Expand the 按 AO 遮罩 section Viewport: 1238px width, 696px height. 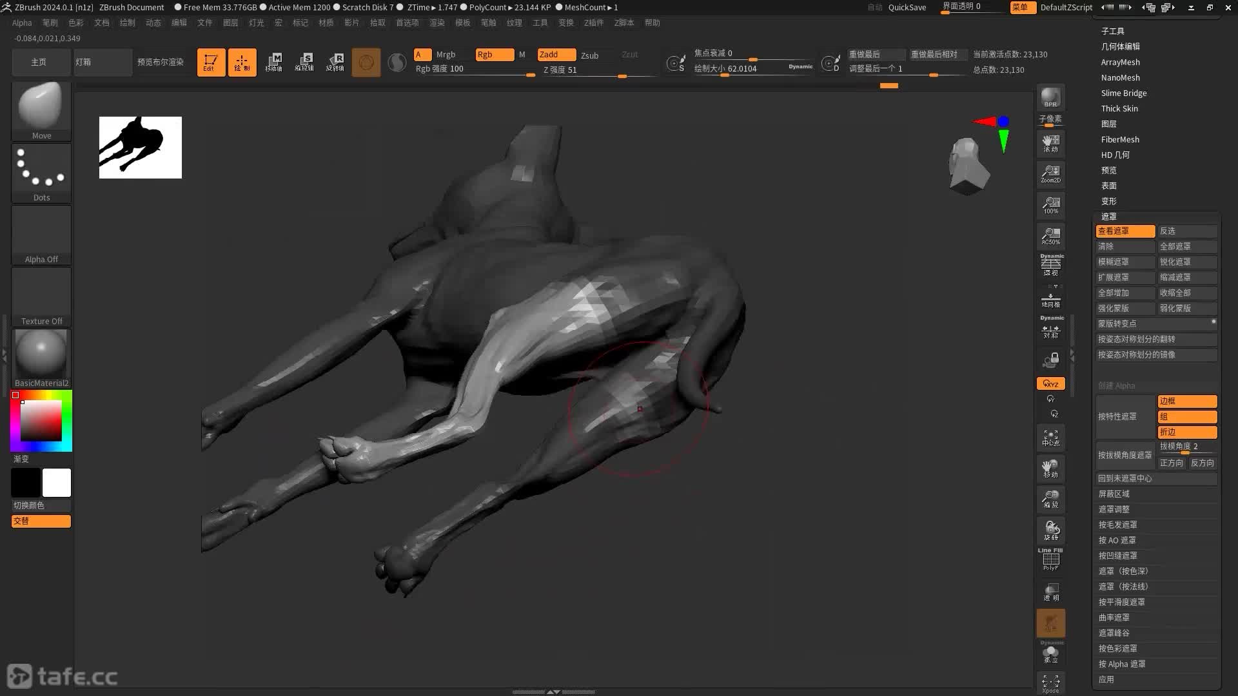[1117, 540]
